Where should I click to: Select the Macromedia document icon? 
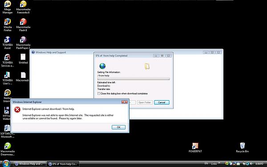[x=23, y=77]
